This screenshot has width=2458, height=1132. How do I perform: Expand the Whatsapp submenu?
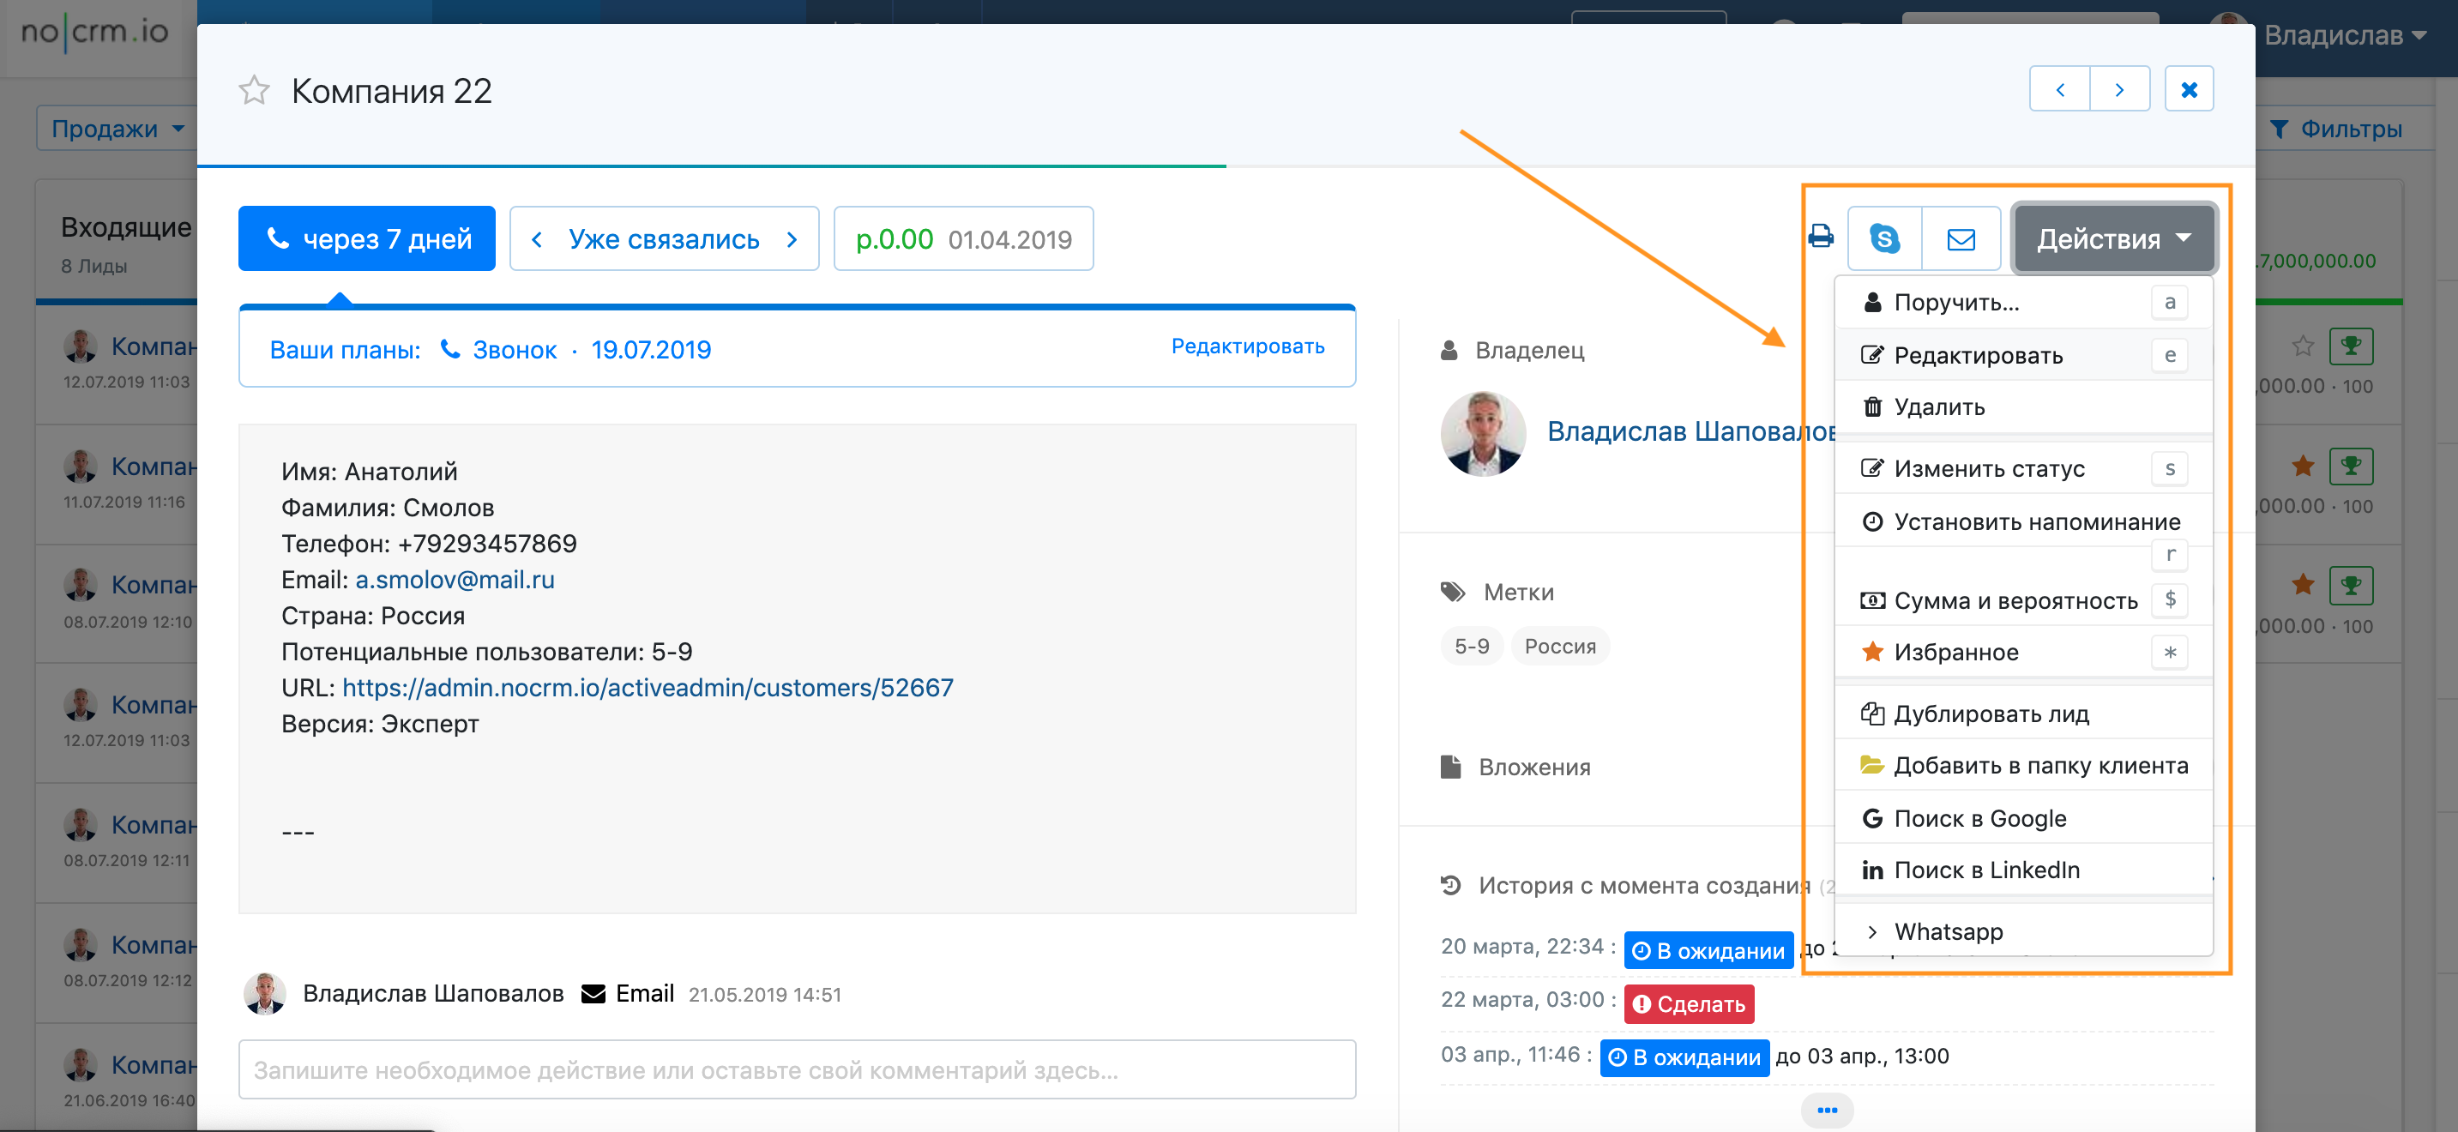click(x=1948, y=931)
